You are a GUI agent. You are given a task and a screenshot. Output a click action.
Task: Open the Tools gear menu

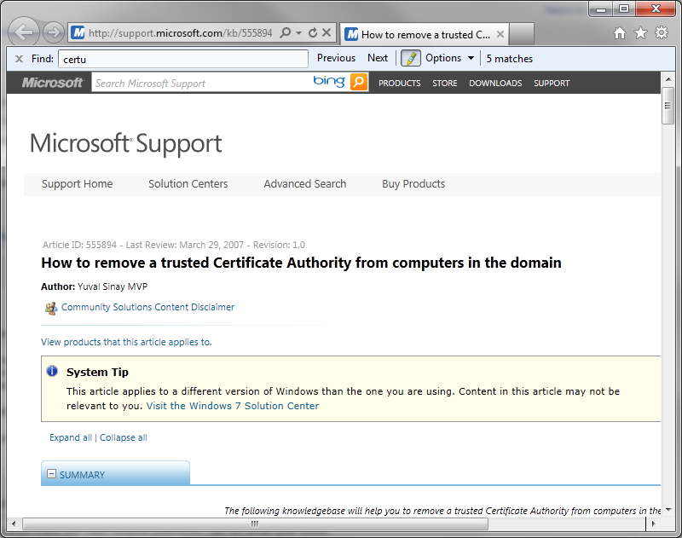[x=662, y=32]
